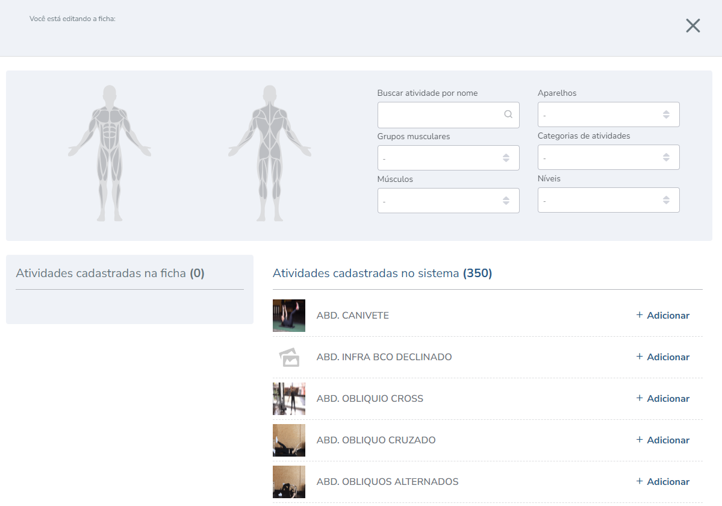Click Adicionar for ABD. OBLIQUO CRUZADO
722x506 pixels.
click(x=662, y=440)
